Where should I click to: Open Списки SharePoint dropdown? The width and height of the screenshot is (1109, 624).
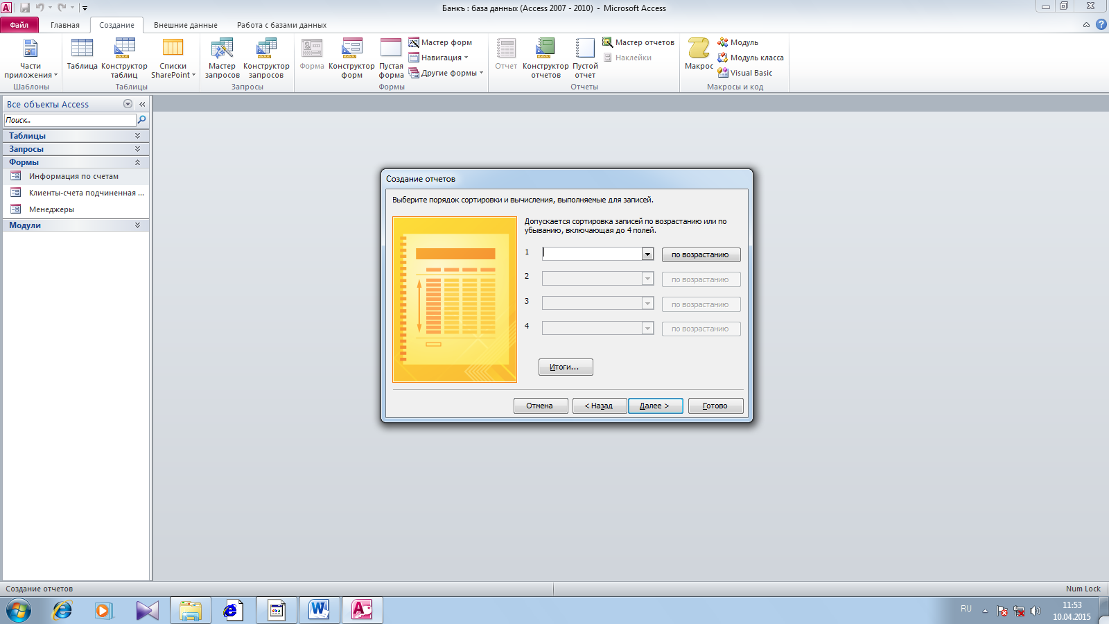173,58
